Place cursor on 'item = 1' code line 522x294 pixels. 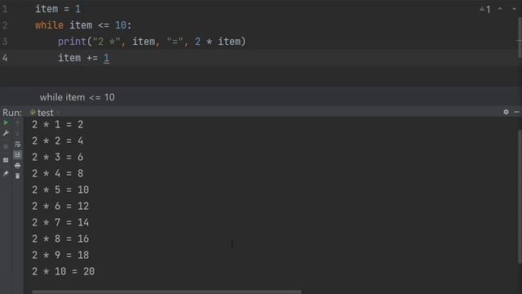(58, 9)
